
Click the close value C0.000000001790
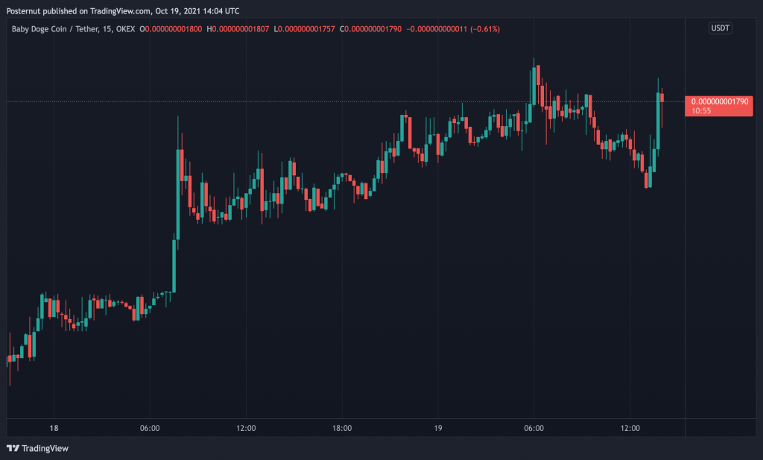pos(371,29)
